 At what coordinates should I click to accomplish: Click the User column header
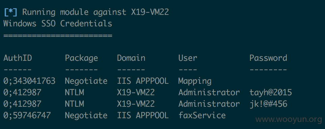coord(187,58)
